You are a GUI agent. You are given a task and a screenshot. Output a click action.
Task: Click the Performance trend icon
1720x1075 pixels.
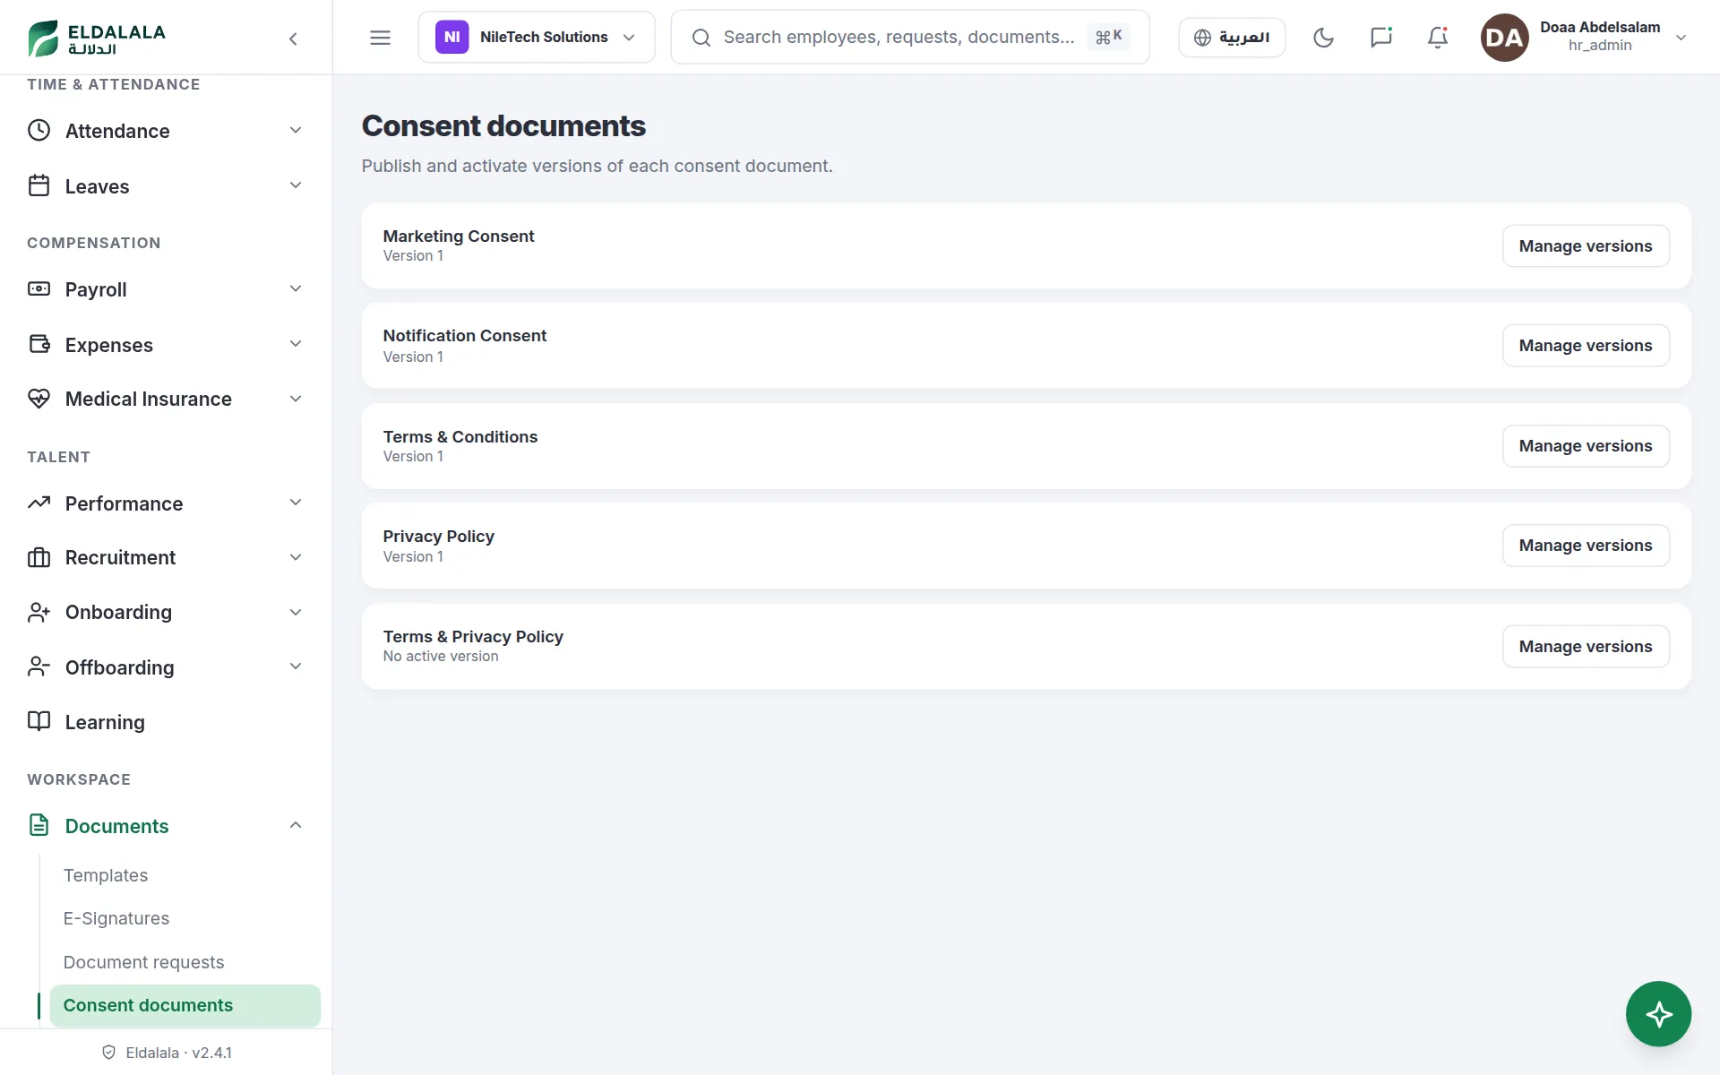(39, 503)
